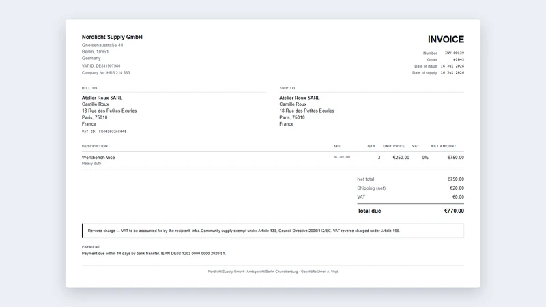Click the 'Date of issue' label
Image resolution: width=546 pixels, height=307 pixels.
point(425,66)
